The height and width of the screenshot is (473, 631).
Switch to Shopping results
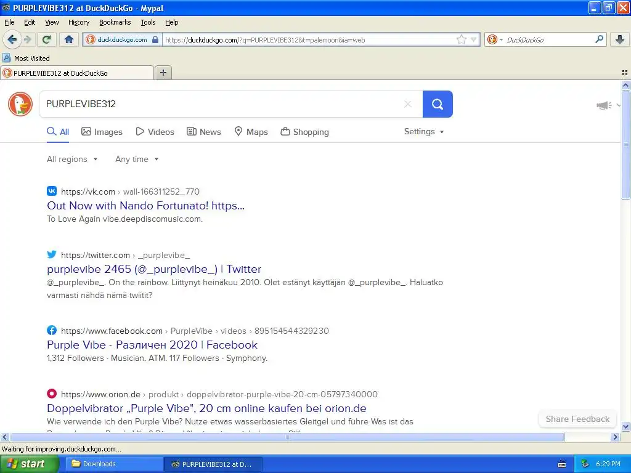point(304,132)
